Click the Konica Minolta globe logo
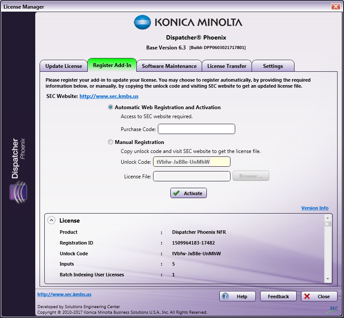 pos(142,22)
